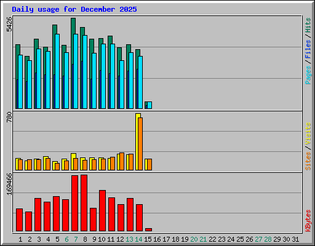
Task: Click the yellow visits bar for day 7
Action: (73, 156)
